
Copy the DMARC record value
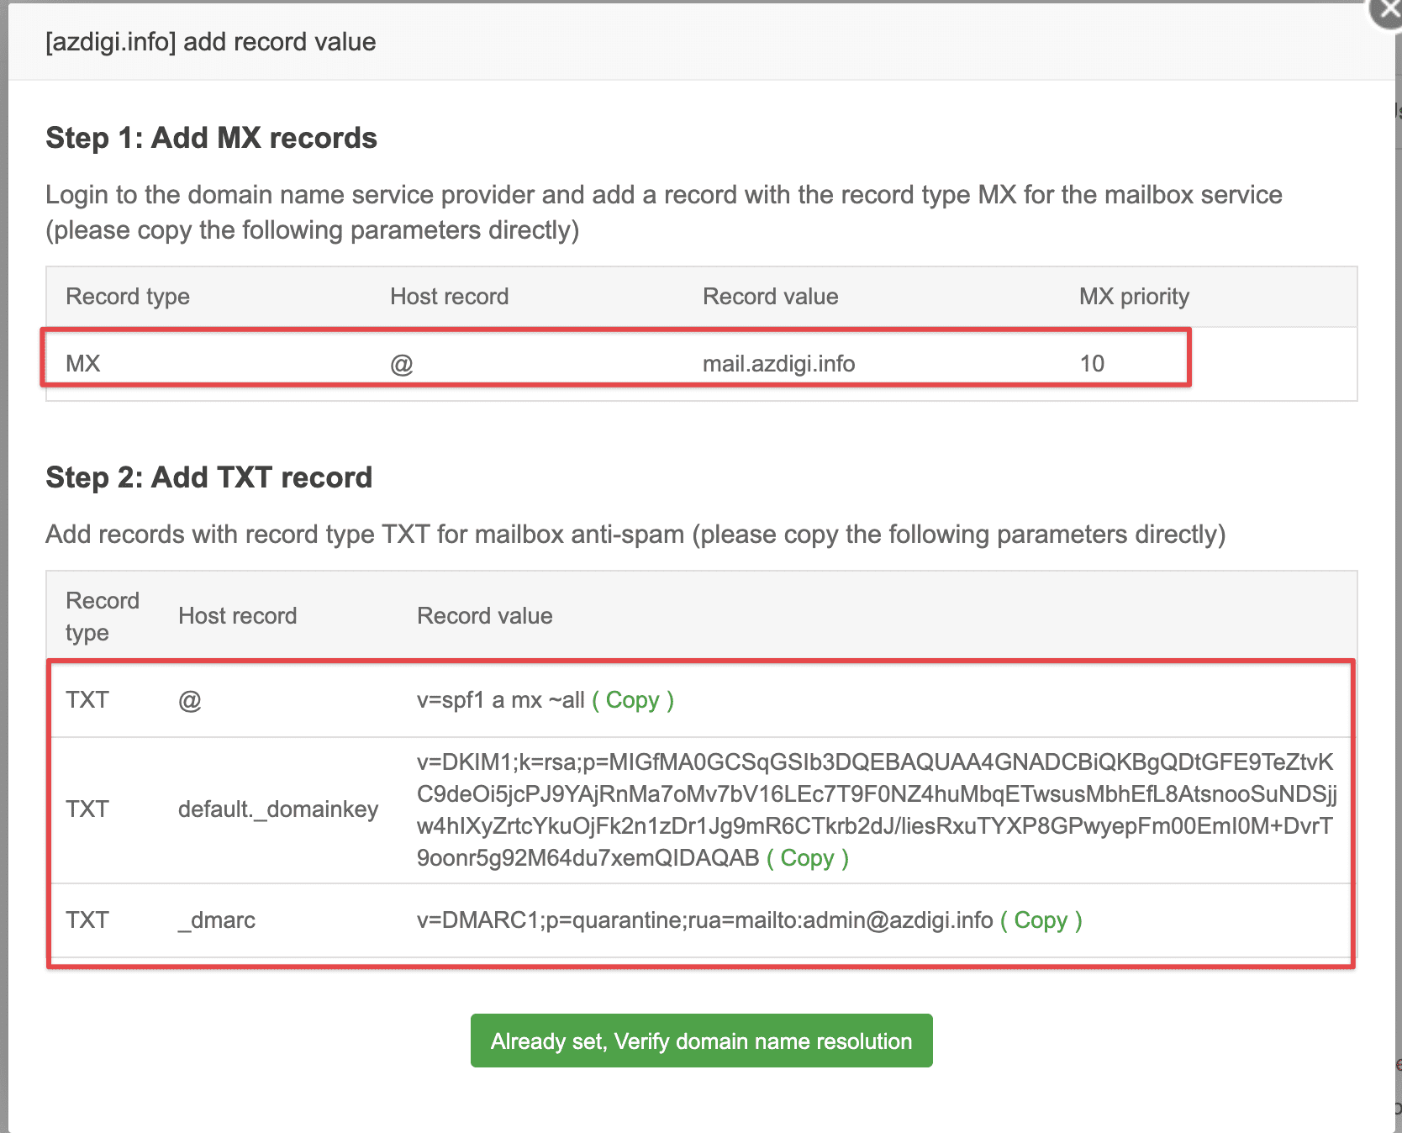point(1041,920)
